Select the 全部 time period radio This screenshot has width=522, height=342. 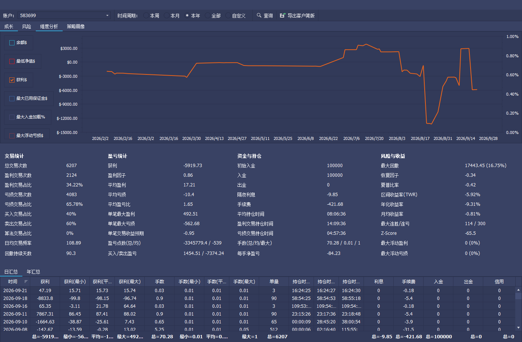tap(213, 16)
